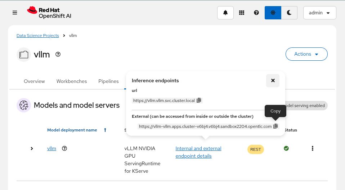This screenshot has height=190, width=345.
Task: Click the model serving enabled label
Action: pyautogui.click(x=306, y=106)
